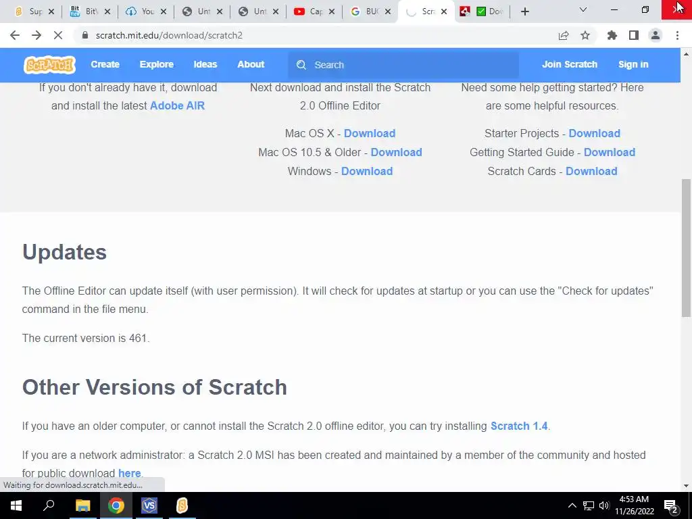Viewport: 692px width, 519px height.
Task: Open the Create menu item
Action: click(x=105, y=64)
